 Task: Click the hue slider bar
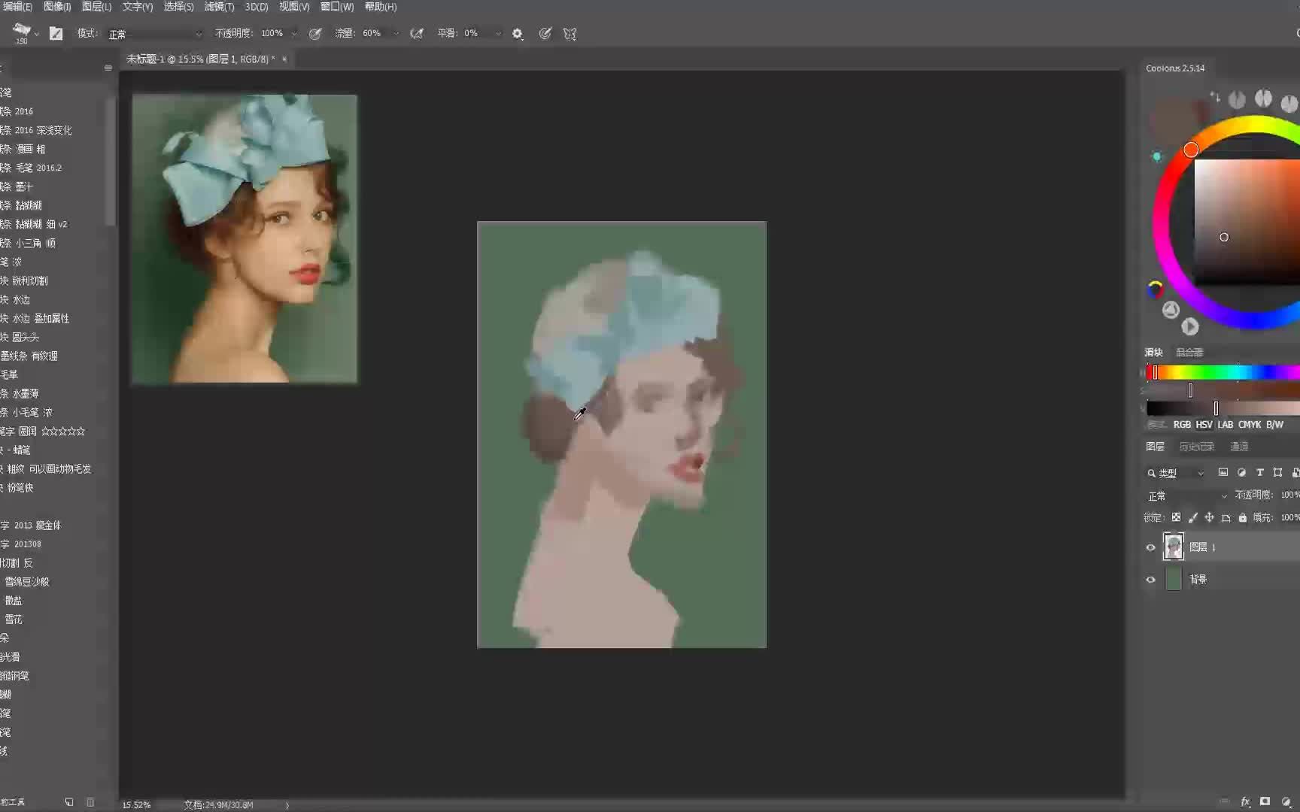[1223, 372]
